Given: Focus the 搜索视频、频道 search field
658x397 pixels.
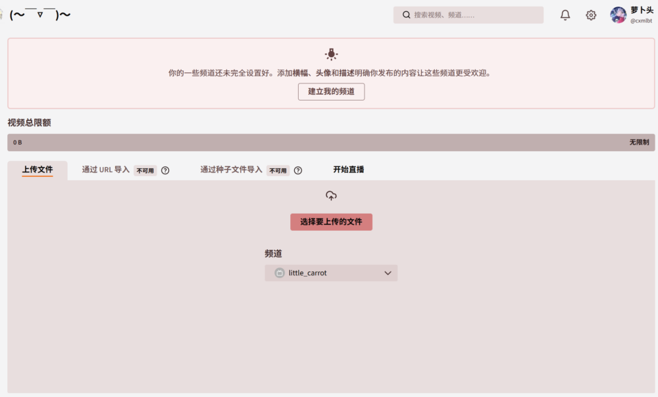Looking at the screenshot, I should (x=474, y=15).
